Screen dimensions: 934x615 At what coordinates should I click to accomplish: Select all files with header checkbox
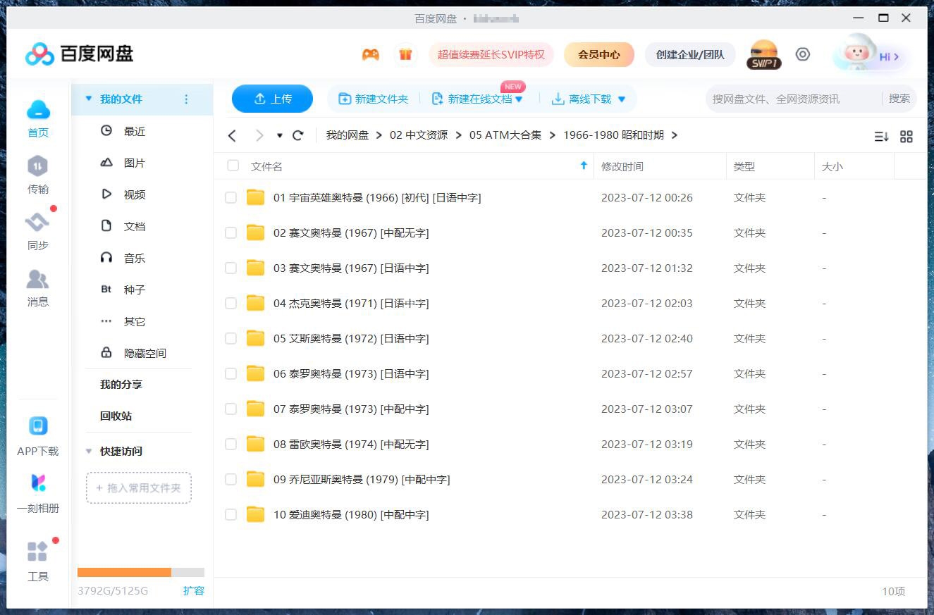[233, 166]
